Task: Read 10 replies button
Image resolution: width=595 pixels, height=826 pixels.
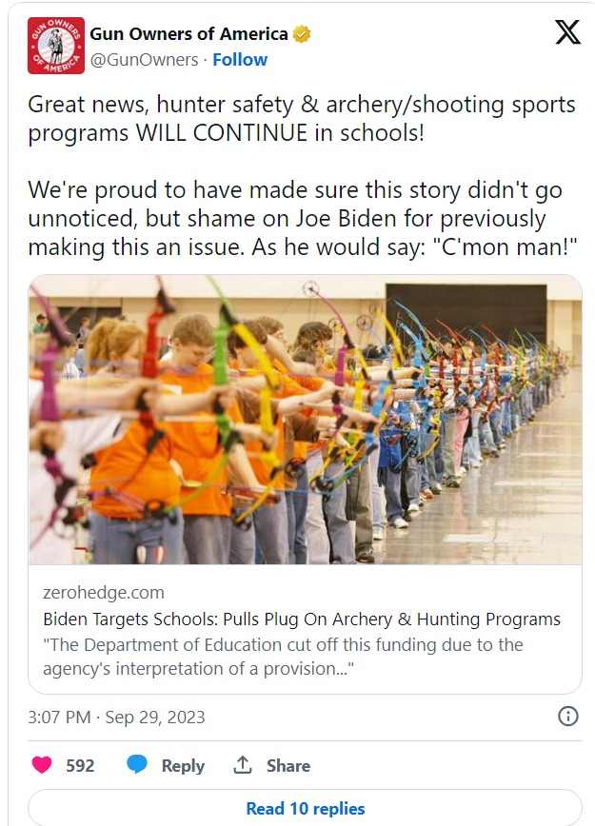Action: pyautogui.click(x=306, y=808)
